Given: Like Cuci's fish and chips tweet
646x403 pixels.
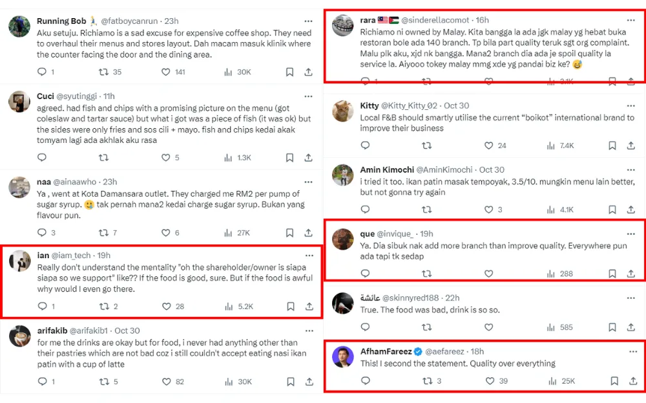Looking at the screenshot, I should tap(166, 157).
